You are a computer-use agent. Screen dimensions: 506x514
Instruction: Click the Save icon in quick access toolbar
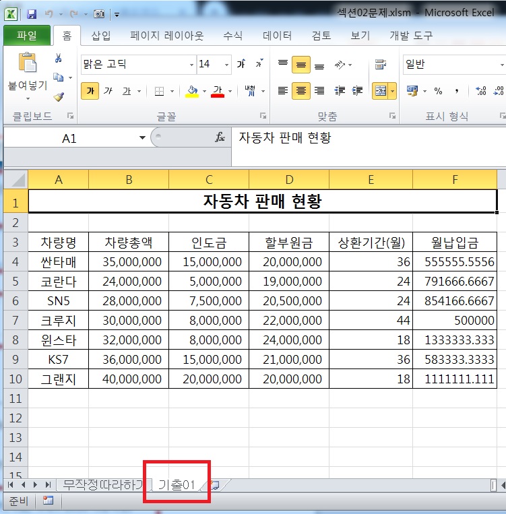click(31, 13)
